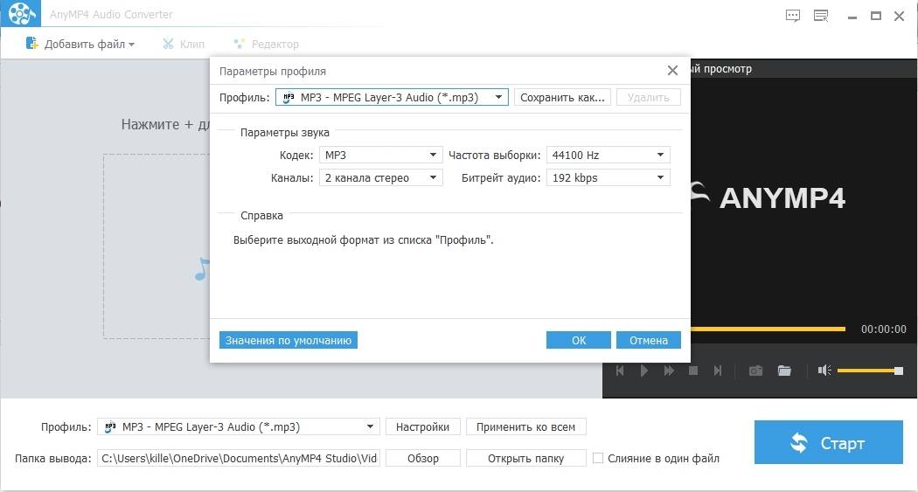Adjust the preview volume slider
Viewport: 918px width, 492px height.
[870, 371]
